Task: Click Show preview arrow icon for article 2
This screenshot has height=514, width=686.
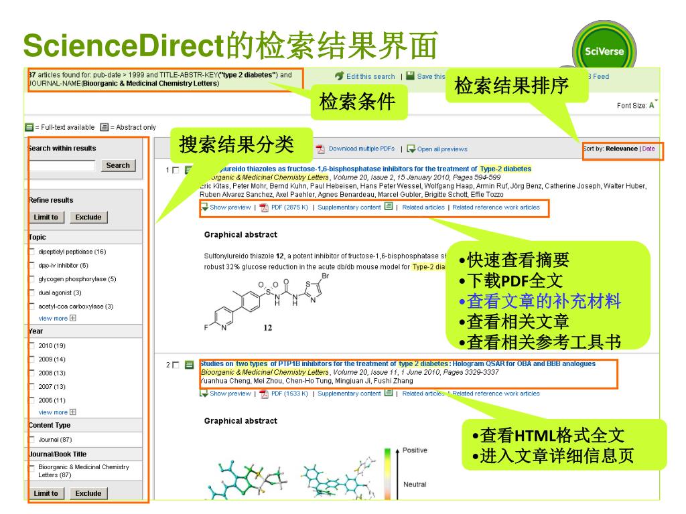Action: tap(204, 394)
